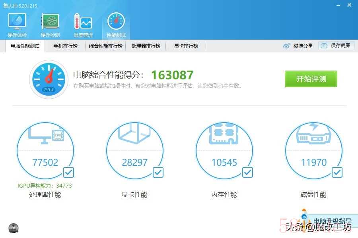Image resolution: width=358 pixels, height=238 pixels.
Task: Click the 微博分享 share link
Action: tap(303, 46)
